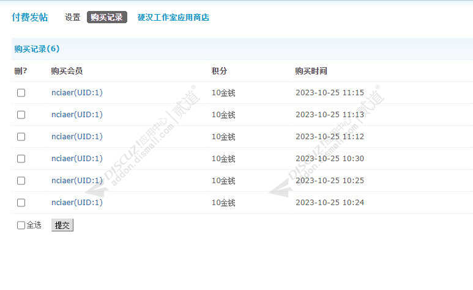The image size is (473, 290).
Task: Click 10金钱 in the 11:12 row
Action: [223, 137]
